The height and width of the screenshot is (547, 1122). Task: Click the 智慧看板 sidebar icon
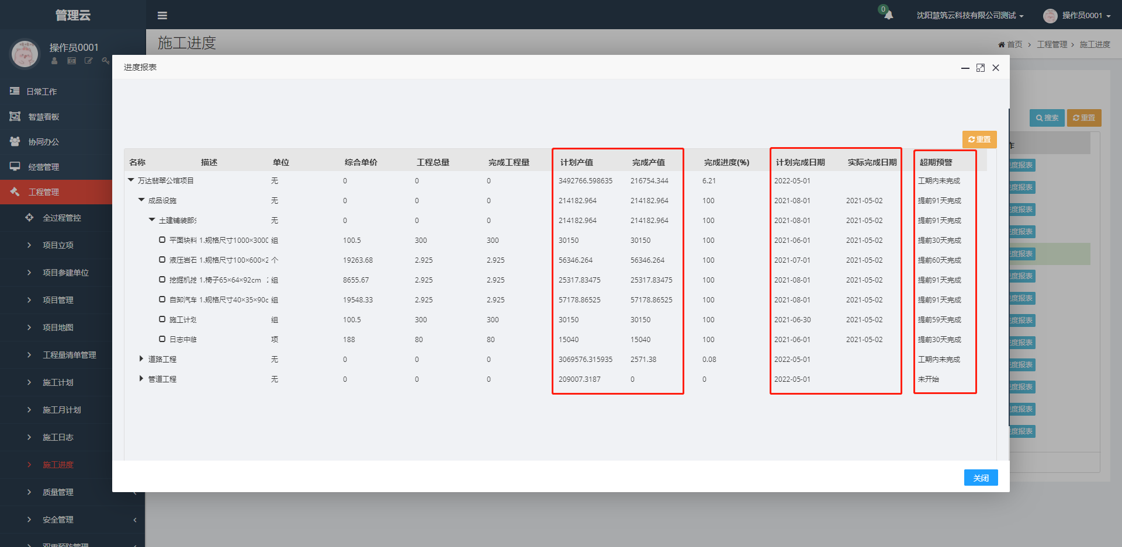tap(15, 116)
